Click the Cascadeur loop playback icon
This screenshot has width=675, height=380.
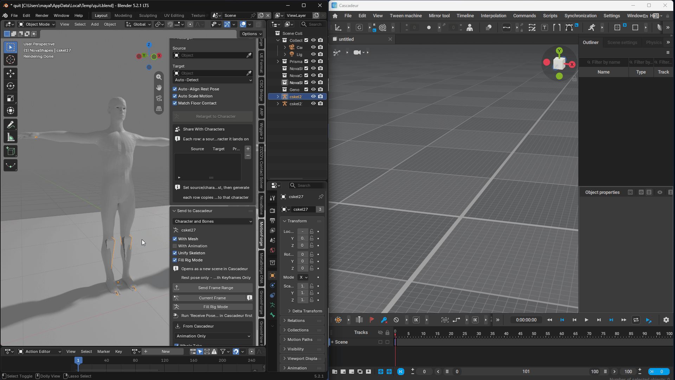(x=636, y=320)
